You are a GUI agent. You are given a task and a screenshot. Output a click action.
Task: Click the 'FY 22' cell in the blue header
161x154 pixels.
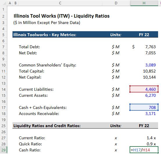pyautogui.click(x=144, y=35)
